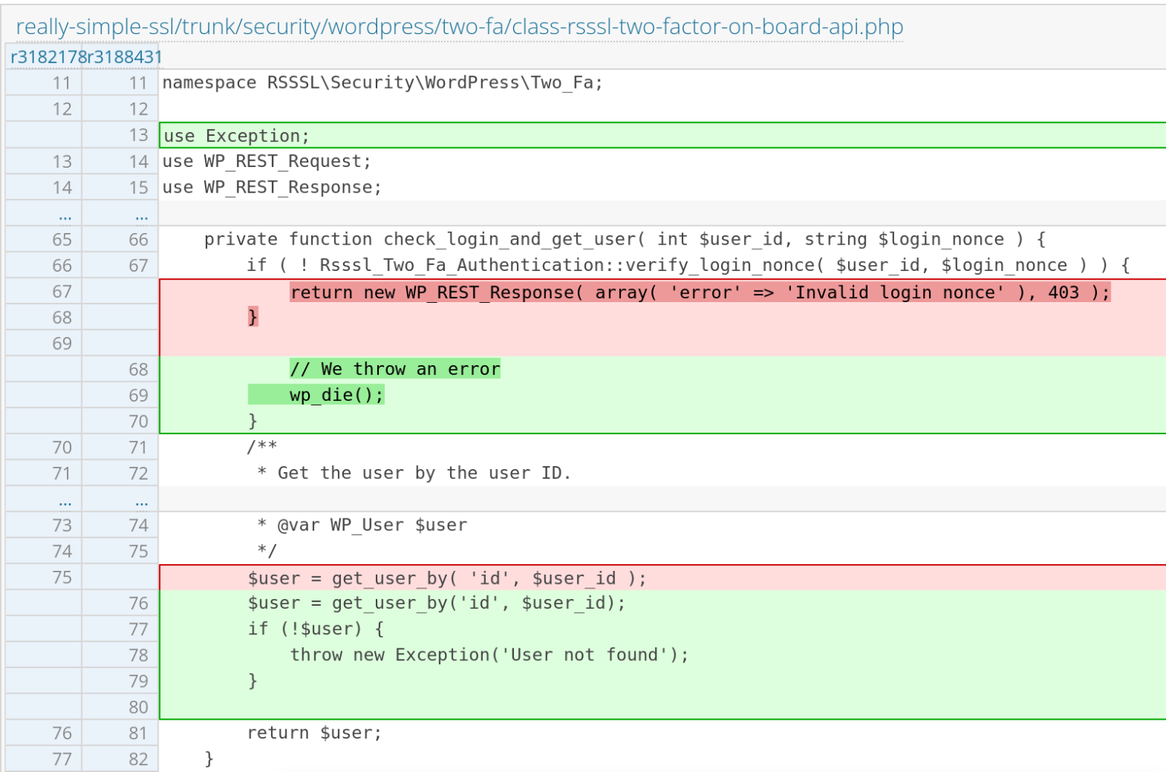The height and width of the screenshot is (772, 1166).
Task: Click line number 11 in the left column
Action: tap(62, 82)
